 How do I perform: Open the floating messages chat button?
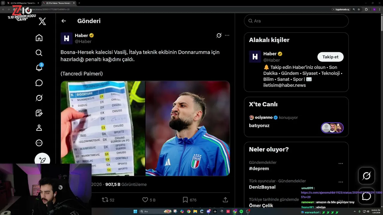[367, 196]
